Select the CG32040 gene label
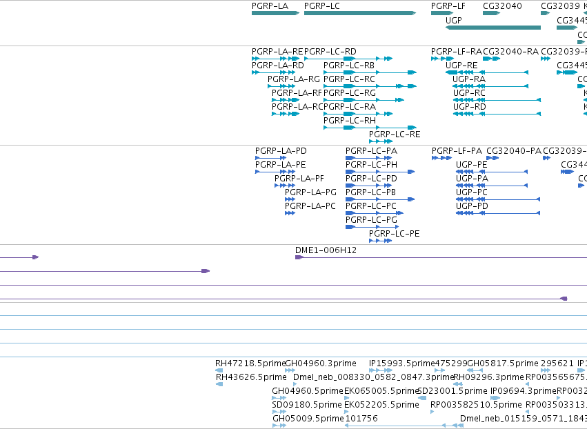The height and width of the screenshot is (429, 587). coord(502,6)
